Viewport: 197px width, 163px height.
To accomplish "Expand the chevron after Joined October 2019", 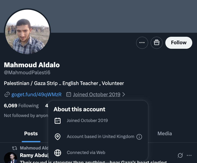I will click(124, 94).
